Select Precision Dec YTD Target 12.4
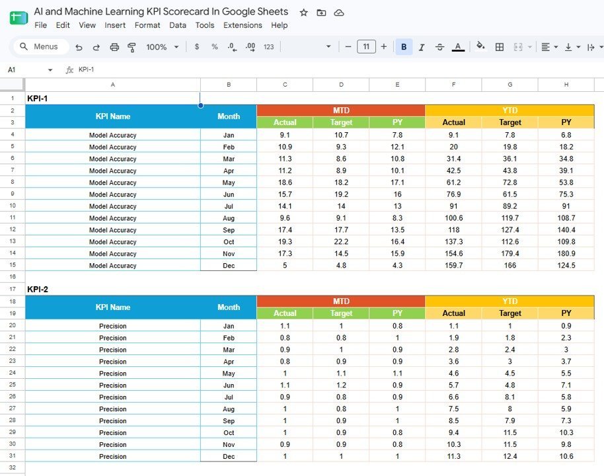Screen dimensions: 604x476 click(510, 456)
